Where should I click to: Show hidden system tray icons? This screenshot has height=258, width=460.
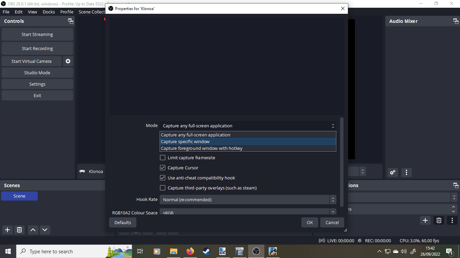coord(380,251)
